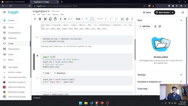188x106 pixels.
Task: Open the version count badge showing 0
Action: pos(173,12)
